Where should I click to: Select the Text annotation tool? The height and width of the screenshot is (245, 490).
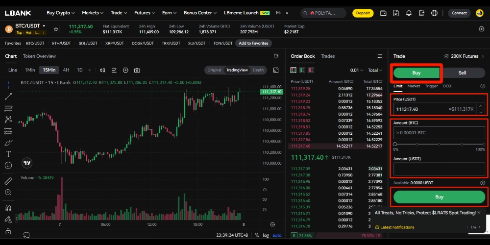(x=8, y=154)
